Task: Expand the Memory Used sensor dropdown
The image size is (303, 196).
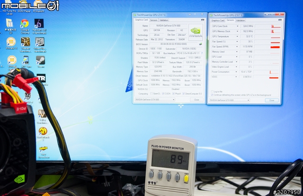Action: [x=237, y=51]
